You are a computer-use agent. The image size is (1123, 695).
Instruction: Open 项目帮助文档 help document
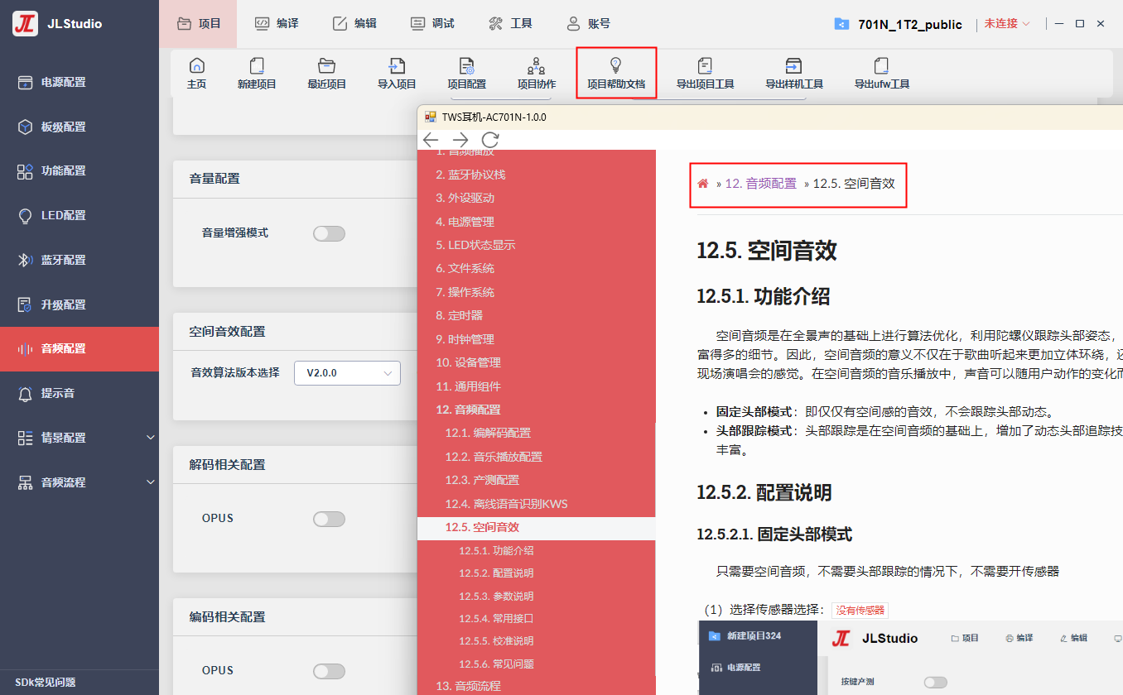tap(615, 73)
